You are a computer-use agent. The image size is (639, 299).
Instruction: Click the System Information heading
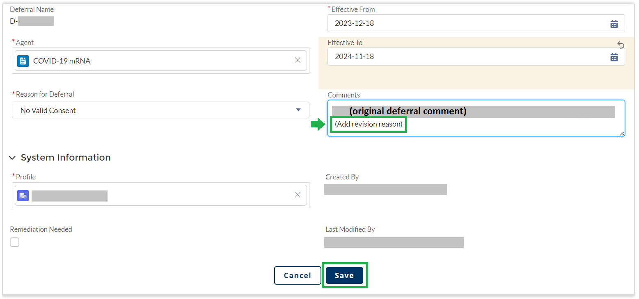click(x=66, y=158)
